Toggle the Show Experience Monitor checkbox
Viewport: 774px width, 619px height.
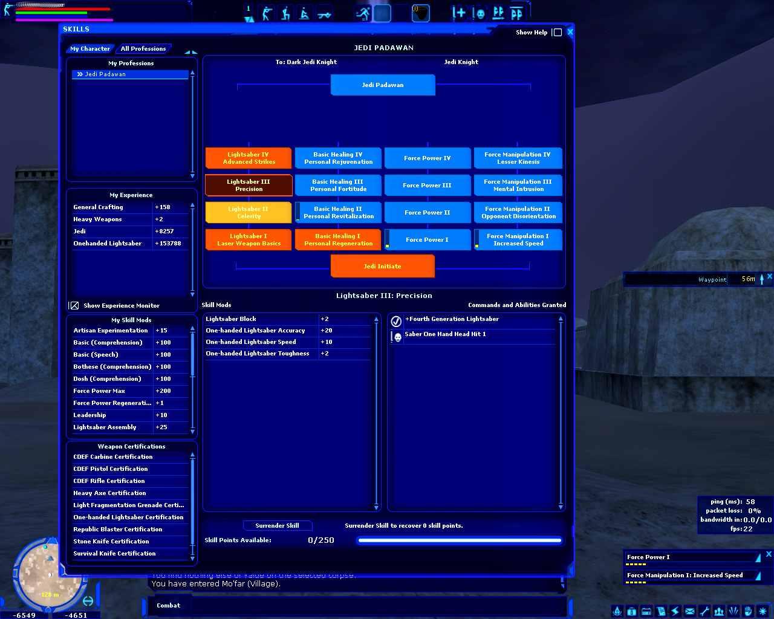74,305
